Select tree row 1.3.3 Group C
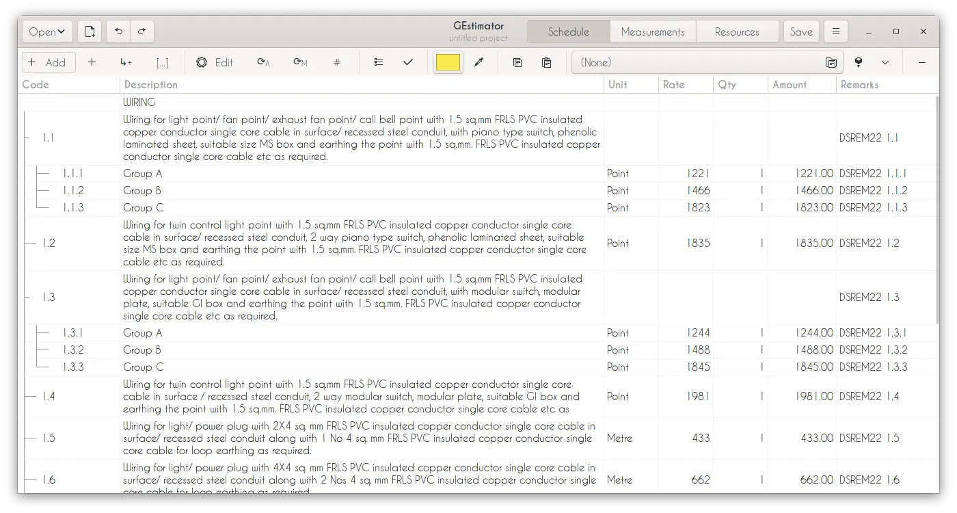The width and height of the screenshot is (957, 513). click(x=478, y=367)
